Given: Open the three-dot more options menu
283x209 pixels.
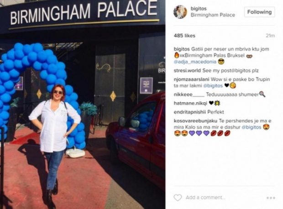Looking at the screenshot, I should pos(271,198).
